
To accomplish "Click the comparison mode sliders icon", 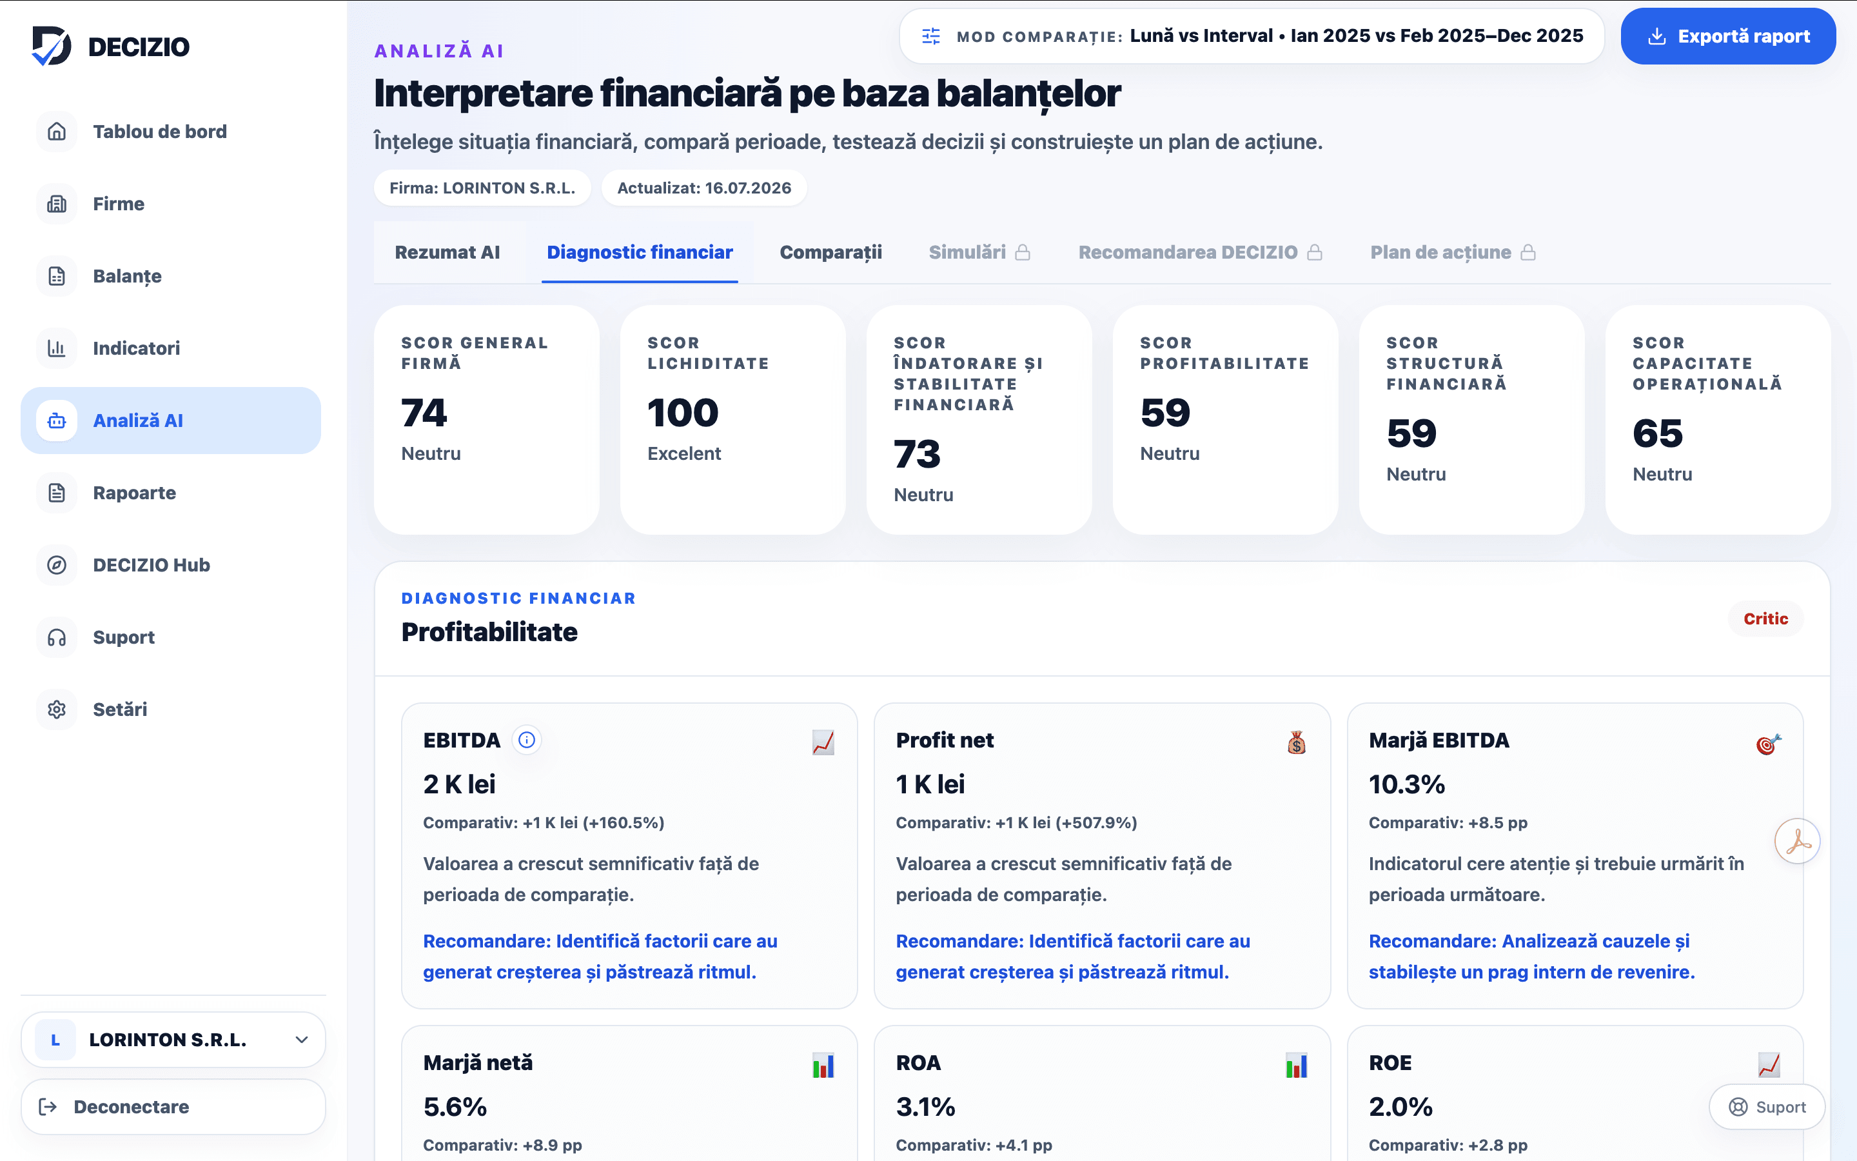I will (931, 36).
